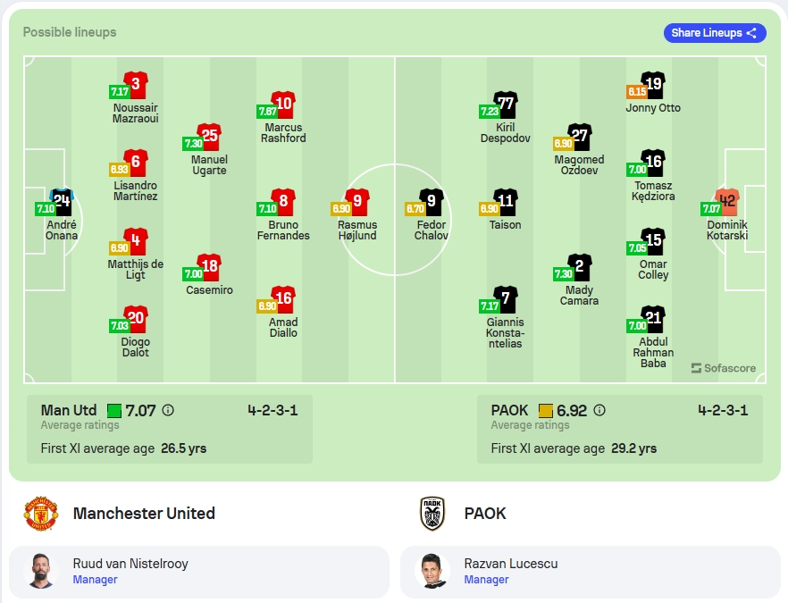This screenshot has height=603, width=788.
Task: Open Man Utd average rating info icon
Action: tap(168, 411)
